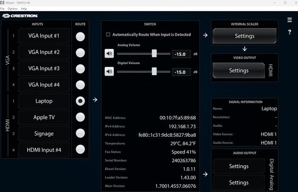
Task: Route the Signage input
Action: (x=80, y=133)
